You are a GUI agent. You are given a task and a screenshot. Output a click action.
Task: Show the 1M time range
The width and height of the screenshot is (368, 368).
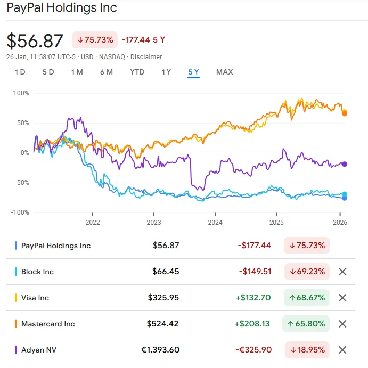tap(77, 72)
